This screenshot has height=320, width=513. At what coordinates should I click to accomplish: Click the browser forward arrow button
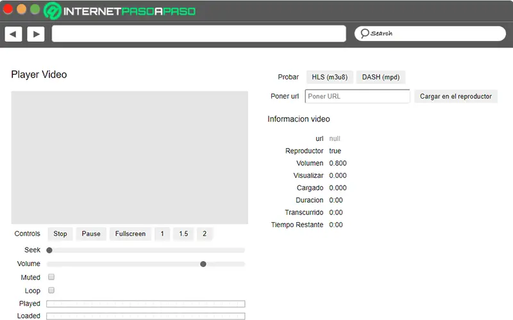pyautogui.click(x=36, y=34)
